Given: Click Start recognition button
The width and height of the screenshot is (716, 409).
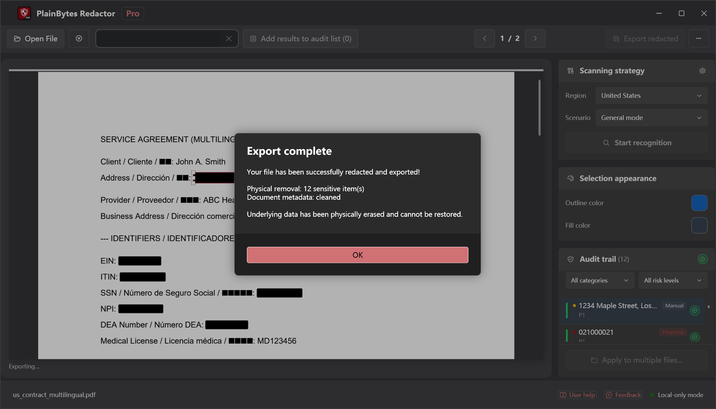Looking at the screenshot, I should pyautogui.click(x=637, y=142).
